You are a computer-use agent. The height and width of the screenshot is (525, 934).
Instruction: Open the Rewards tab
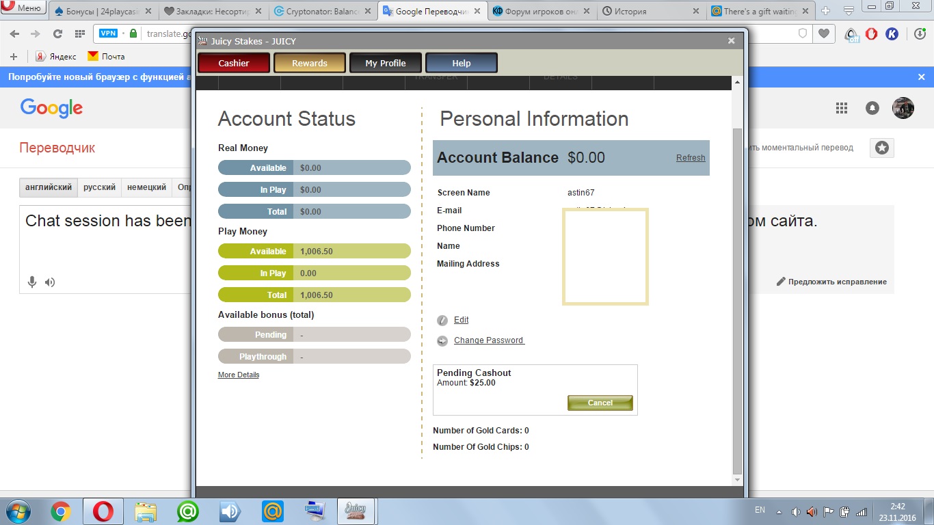point(310,63)
